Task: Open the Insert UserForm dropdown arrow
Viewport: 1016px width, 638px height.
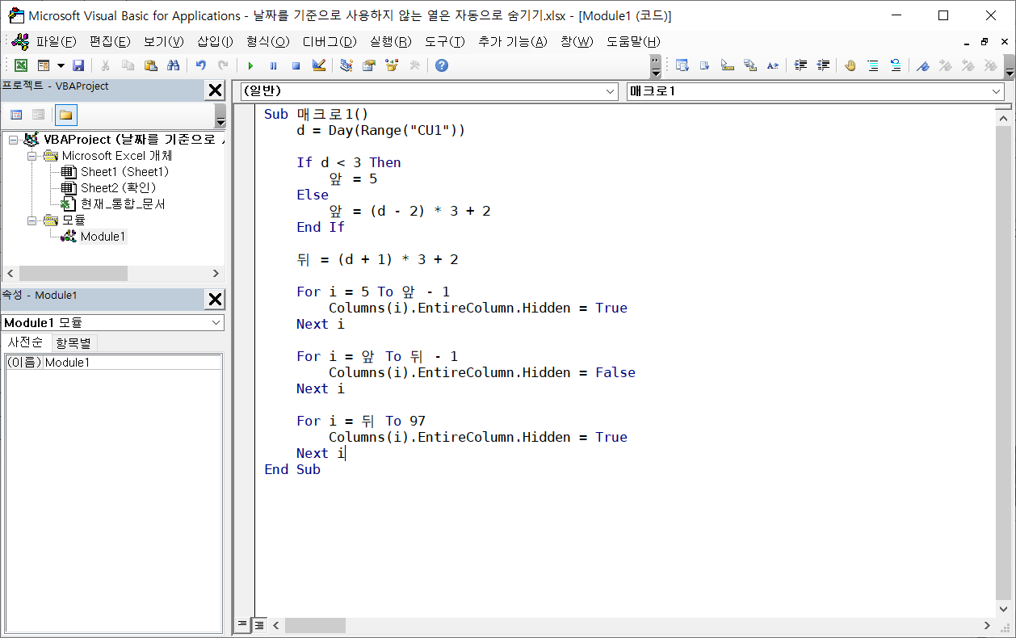Action: pyautogui.click(x=61, y=65)
